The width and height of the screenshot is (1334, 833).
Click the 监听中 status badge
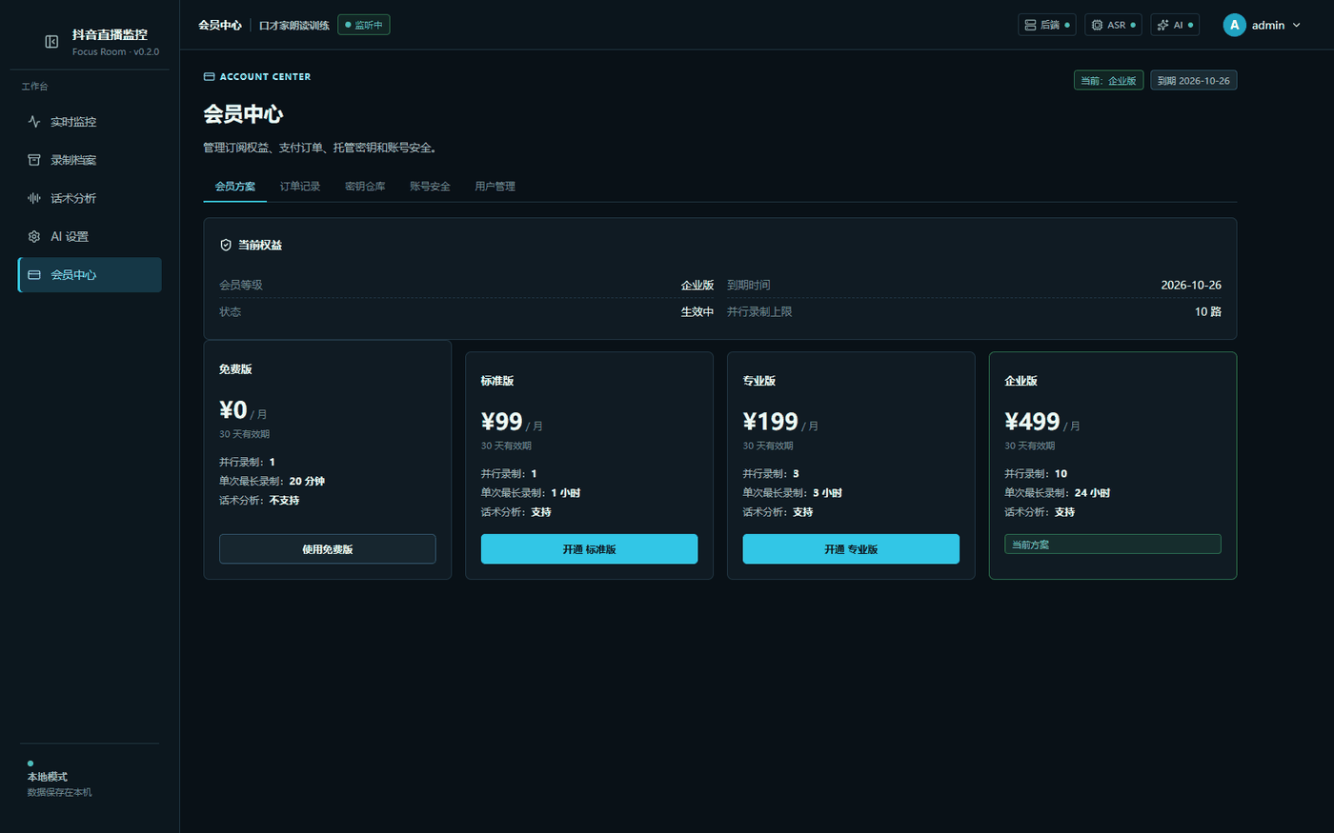pos(364,25)
